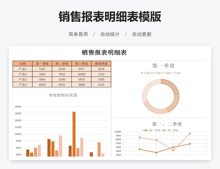Select cell with value 9543
Screen dimensions: 220x169
pos(62,85)
